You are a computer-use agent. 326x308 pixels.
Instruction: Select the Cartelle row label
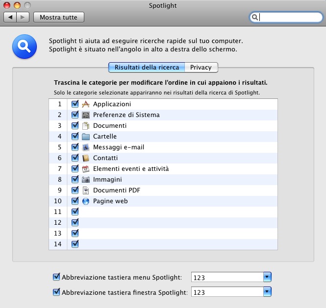click(105, 137)
